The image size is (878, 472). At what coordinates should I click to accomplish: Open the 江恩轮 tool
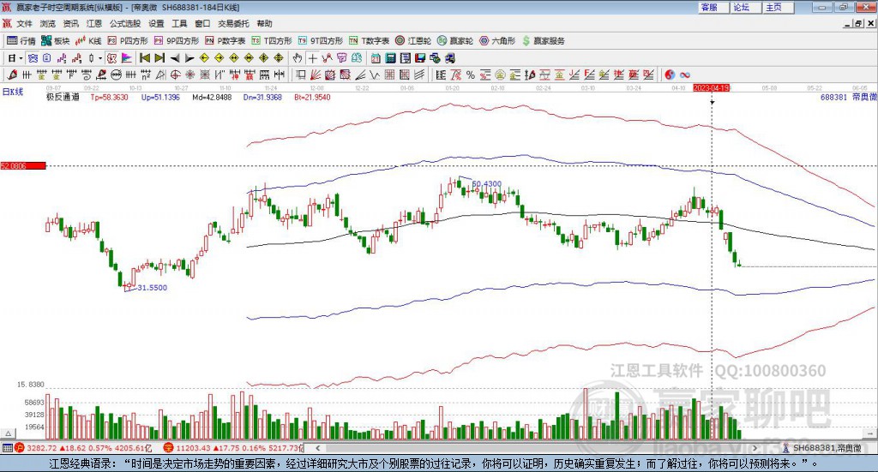coord(413,41)
